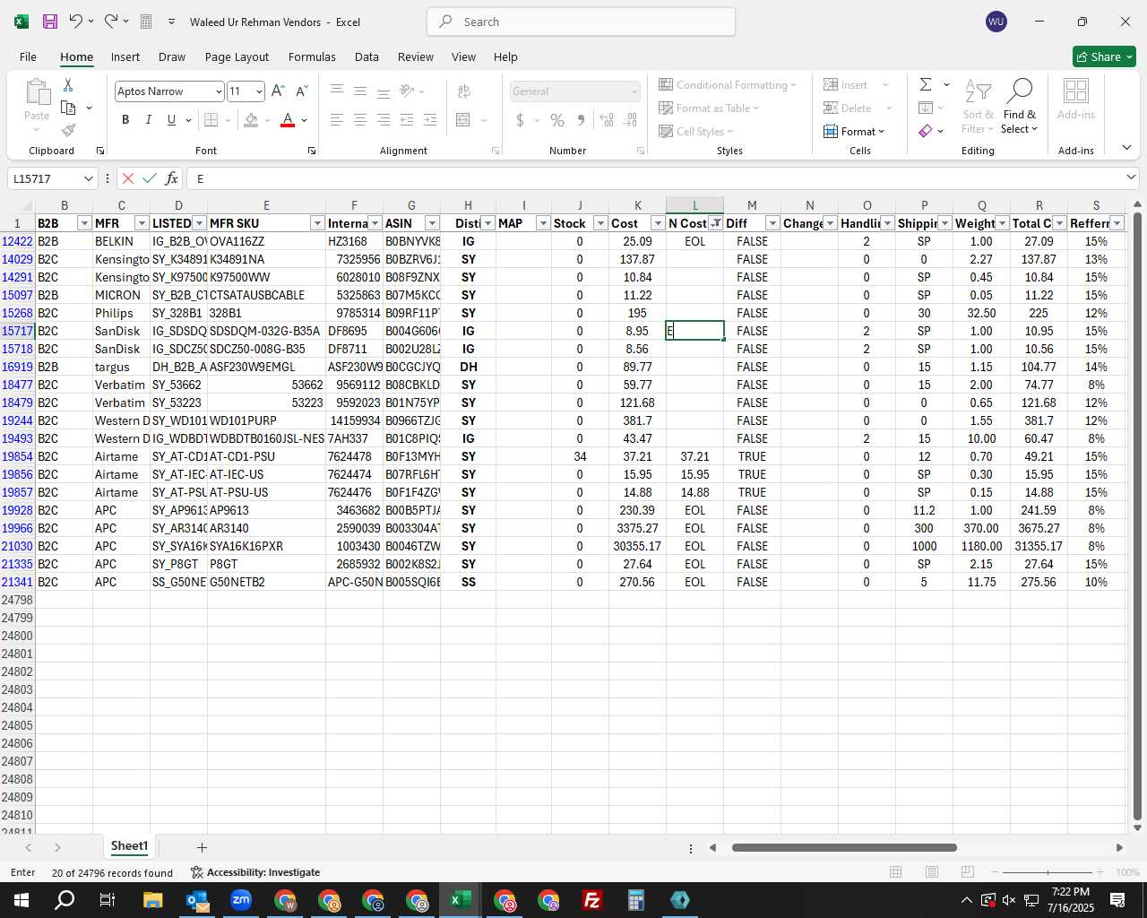The image size is (1147, 918).
Task: Click the Sort & Filter icon
Action: (x=978, y=106)
